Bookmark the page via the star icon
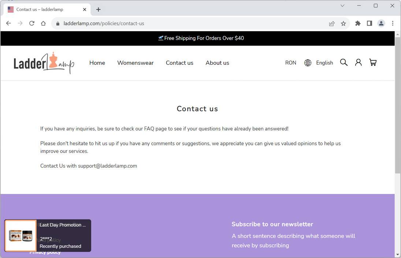 344,23
